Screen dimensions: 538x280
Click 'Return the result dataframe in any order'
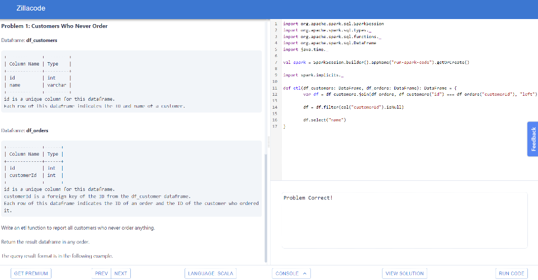click(x=45, y=242)
